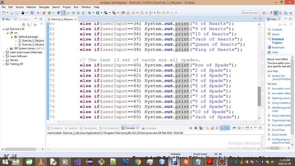Select the Java perspective icon
Image resolution: width=295 pixels, height=166 pixels.
(x=276, y=13)
